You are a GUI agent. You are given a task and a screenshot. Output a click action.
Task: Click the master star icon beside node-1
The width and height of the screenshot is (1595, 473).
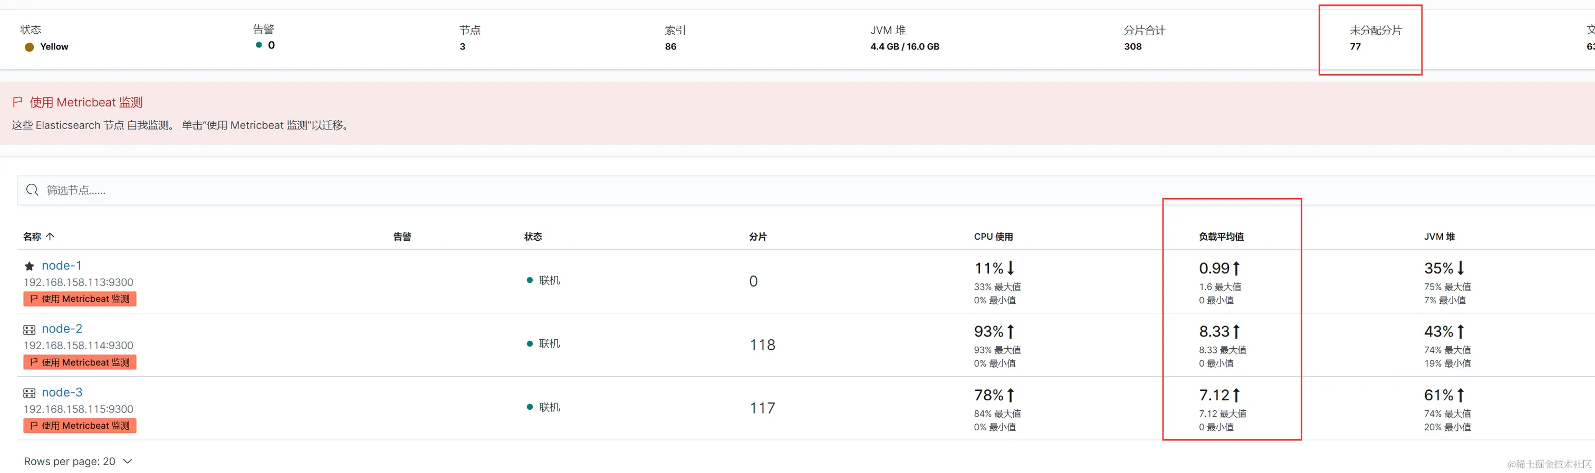(x=29, y=267)
